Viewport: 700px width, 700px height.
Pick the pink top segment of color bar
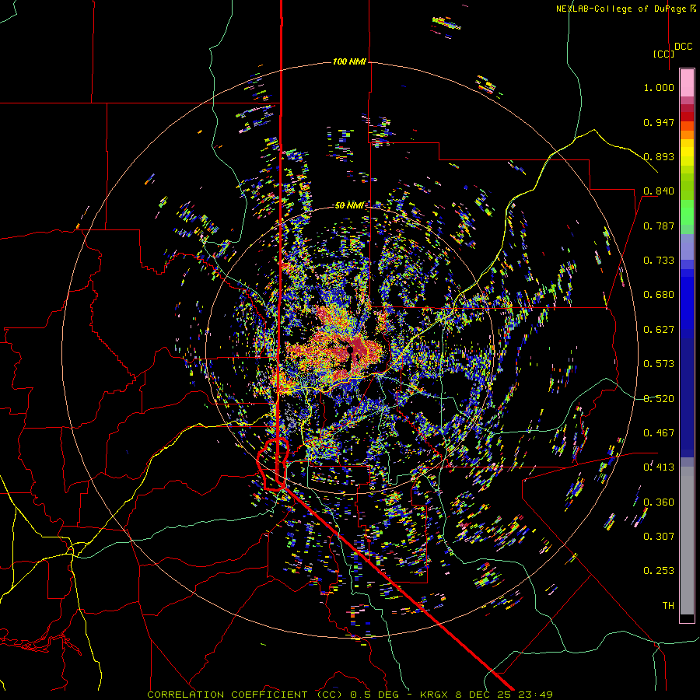(x=687, y=82)
